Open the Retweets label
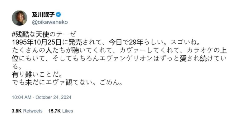239x124 pixels. pyautogui.click(x=33, y=111)
